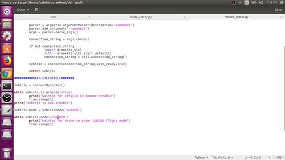Screen dimensions: 285x160
Task: Click the 'sitl = dronekit_sitl.start_default()' line
Action: point(78,53)
